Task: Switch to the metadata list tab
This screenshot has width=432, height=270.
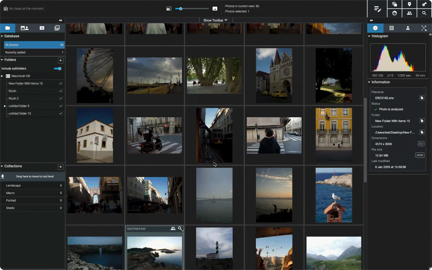Action: pyautogui.click(x=391, y=28)
